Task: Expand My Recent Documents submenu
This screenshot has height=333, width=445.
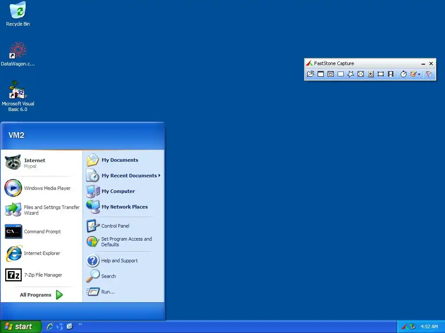Action: pos(124,176)
